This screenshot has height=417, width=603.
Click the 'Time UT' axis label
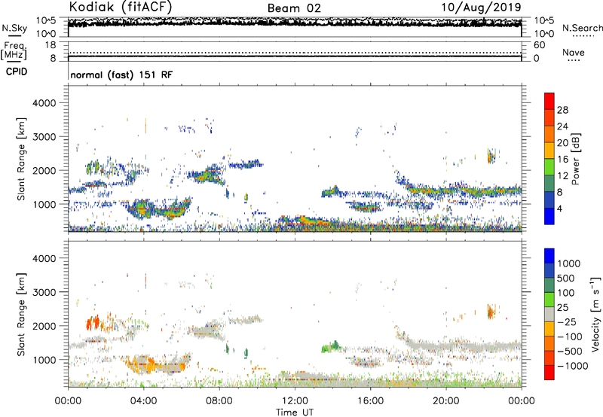coord(295,412)
